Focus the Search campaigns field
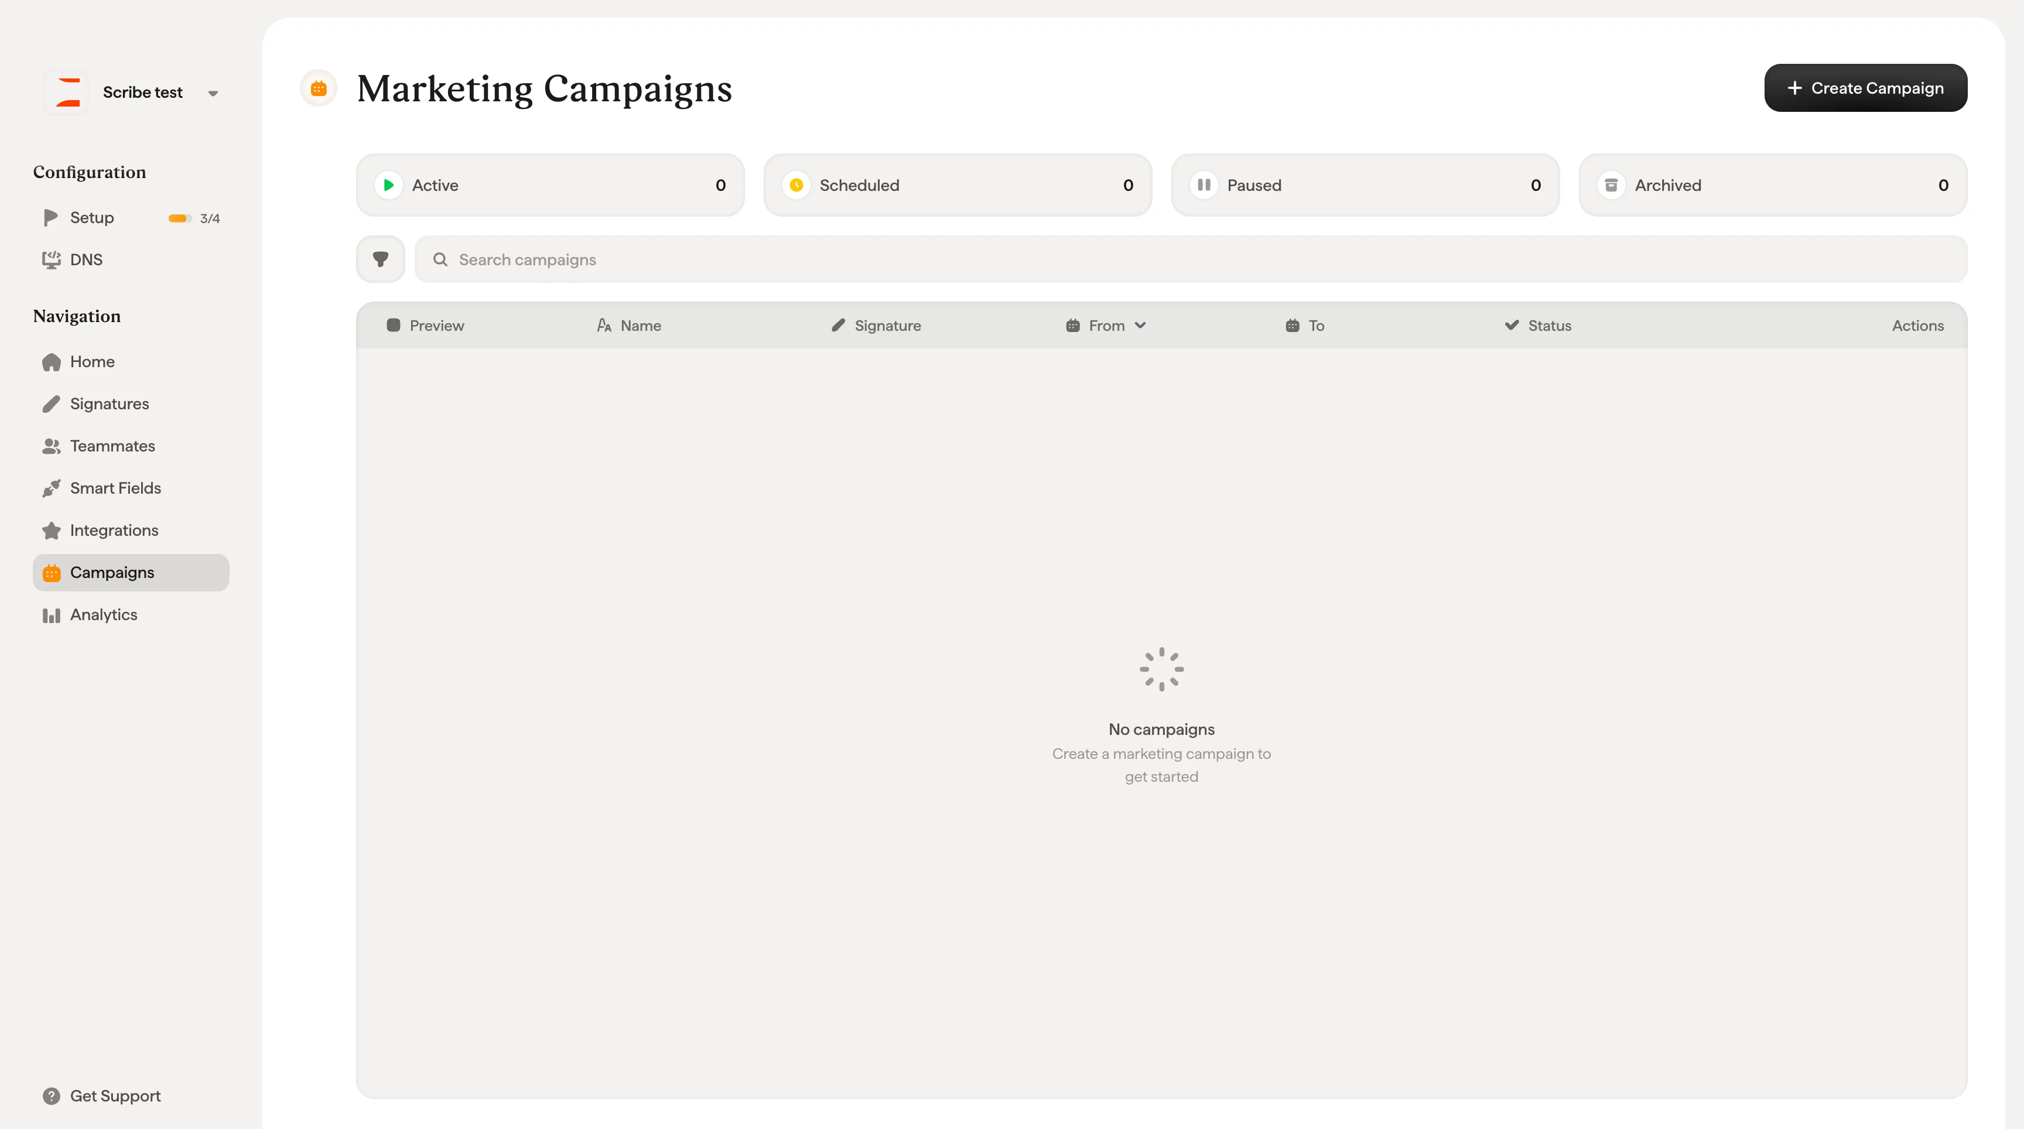Viewport: 2024px width, 1129px height. [1191, 259]
